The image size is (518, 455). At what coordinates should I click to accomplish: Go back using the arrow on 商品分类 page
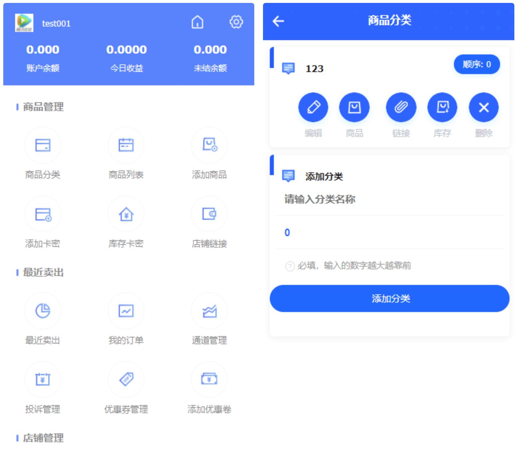click(x=278, y=21)
